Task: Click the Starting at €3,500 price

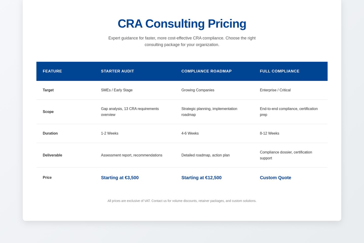Action: tap(120, 178)
